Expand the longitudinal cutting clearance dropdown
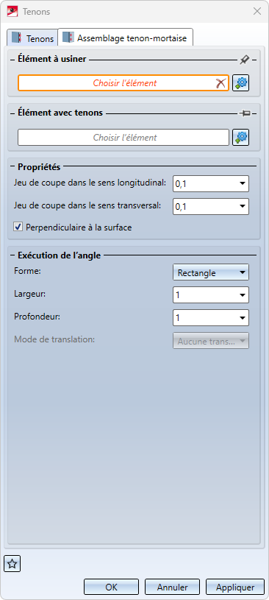 coord(242,183)
